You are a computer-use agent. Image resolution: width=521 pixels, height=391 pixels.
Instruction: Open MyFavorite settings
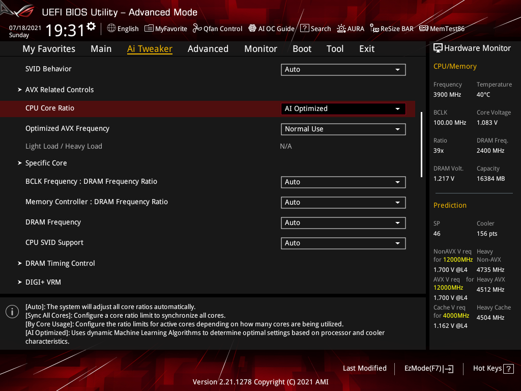[x=166, y=29]
